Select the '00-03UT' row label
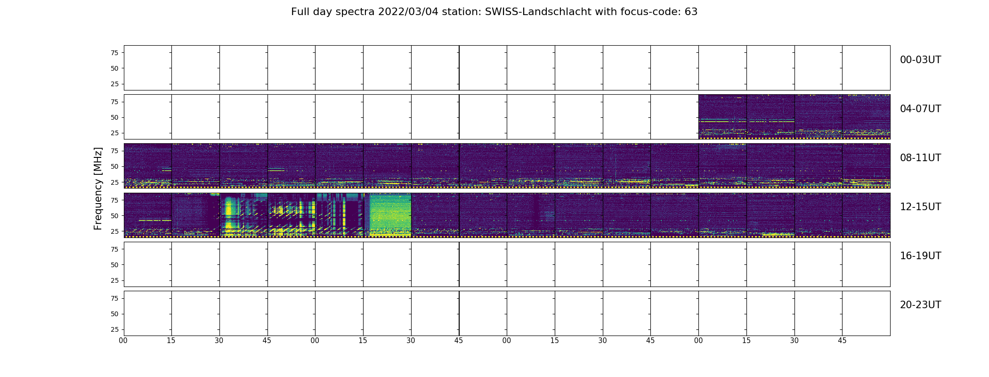The image size is (989, 377). 920,60
